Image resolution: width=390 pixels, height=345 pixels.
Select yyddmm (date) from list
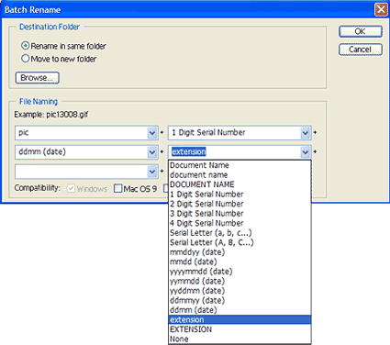click(240, 291)
